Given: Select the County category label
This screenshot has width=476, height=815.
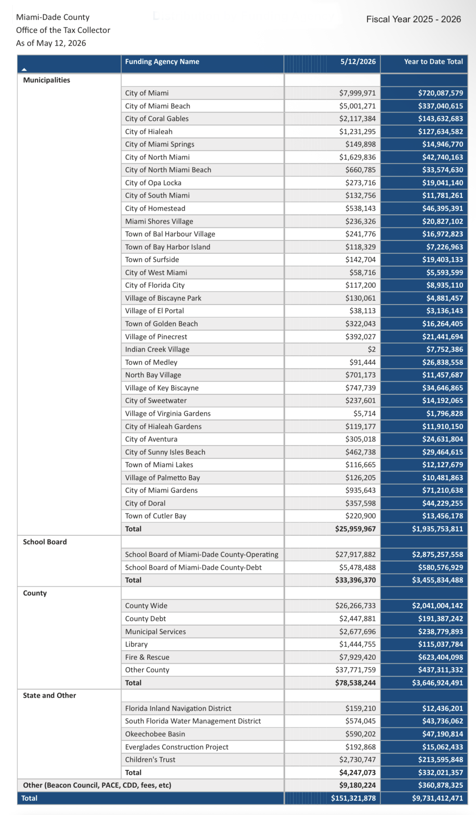Looking at the screenshot, I should pyautogui.click(x=35, y=593).
